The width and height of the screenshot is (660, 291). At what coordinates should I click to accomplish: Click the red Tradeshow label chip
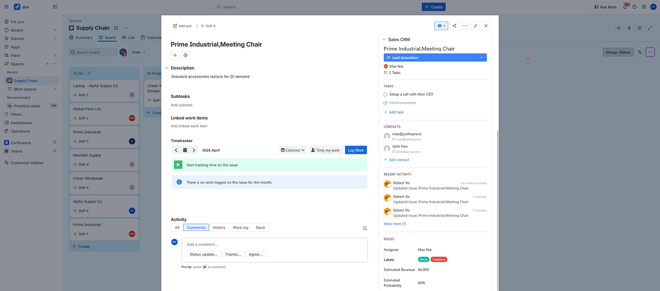[x=438, y=259]
